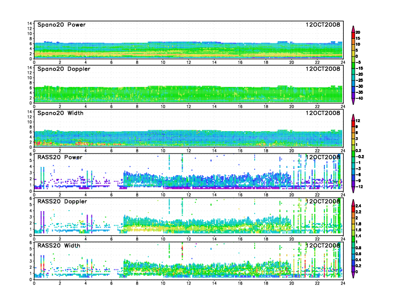The height and width of the screenshot is (304, 394).
Task: Click the '12' label on the middle colorbar
Action: [x=358, y=121]
